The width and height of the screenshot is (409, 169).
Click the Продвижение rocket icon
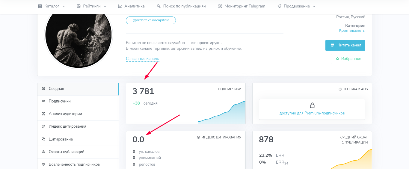pos(279,6)
